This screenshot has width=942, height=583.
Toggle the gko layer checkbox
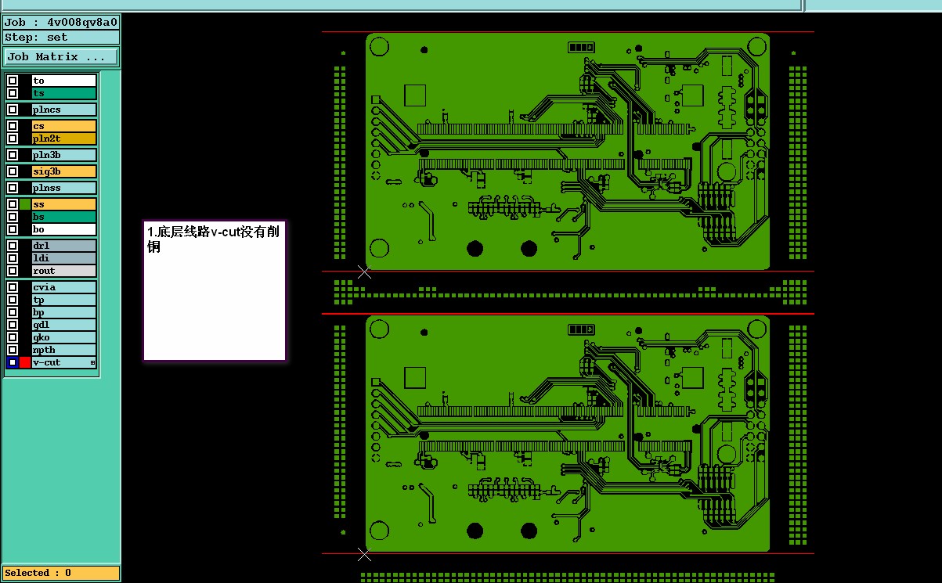13,337
